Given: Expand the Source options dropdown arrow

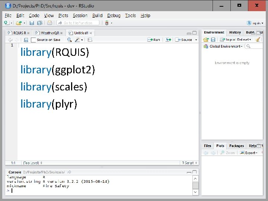Looking at the screenshot, I should click(x=196, y=40).
